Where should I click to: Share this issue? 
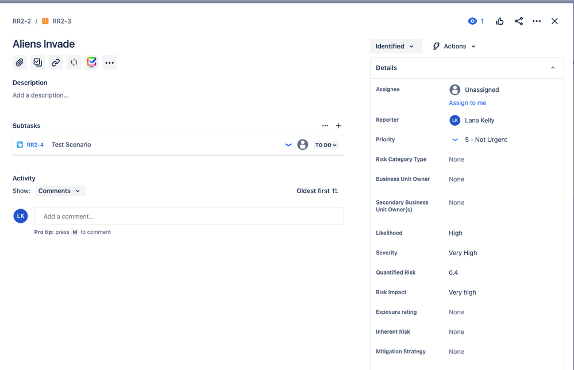coord(518,21)
